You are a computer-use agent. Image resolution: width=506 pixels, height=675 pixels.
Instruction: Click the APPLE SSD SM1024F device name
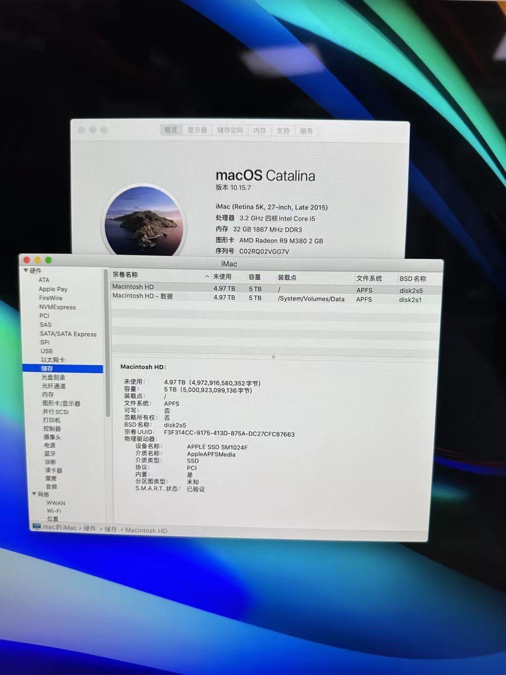pyautogui.click(x=217, y=447)
